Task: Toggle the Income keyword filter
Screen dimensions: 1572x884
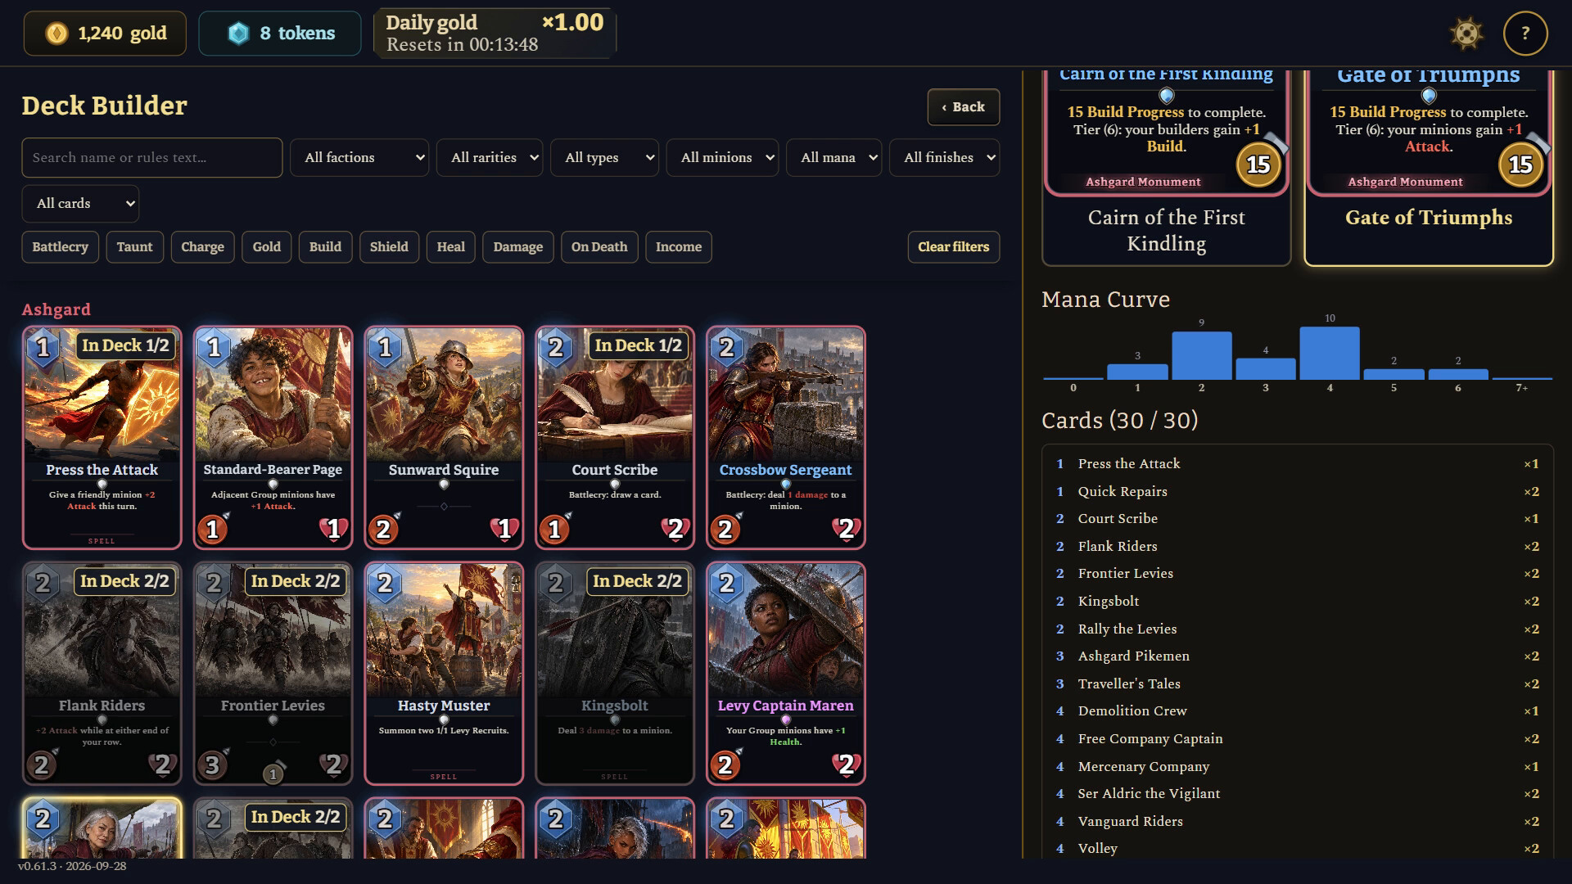Action: pyautogui.click(x=679, y=247)
